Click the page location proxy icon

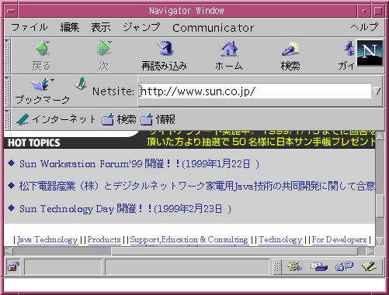point(81,84)
